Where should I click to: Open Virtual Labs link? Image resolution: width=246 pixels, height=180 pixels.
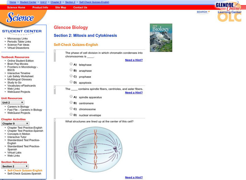[x=14, y=152]
